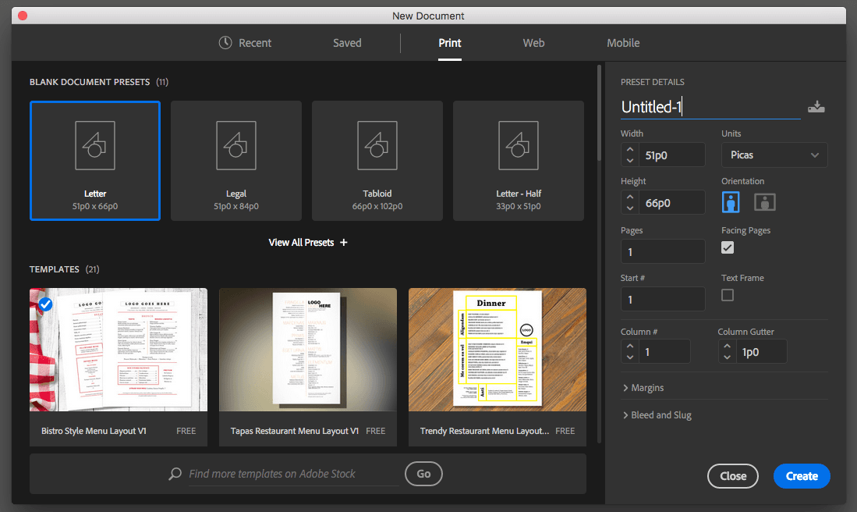Enable the Text Frame checkbox
The image size is (857, 512).
pos(728,295)
